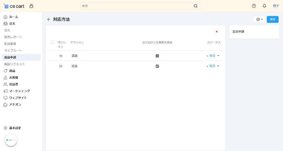Toggle the select-all checkbox in table header
Viewport: 283px width, 151px height.
pos(52,42)
